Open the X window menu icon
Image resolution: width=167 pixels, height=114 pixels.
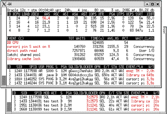point(4,4)
